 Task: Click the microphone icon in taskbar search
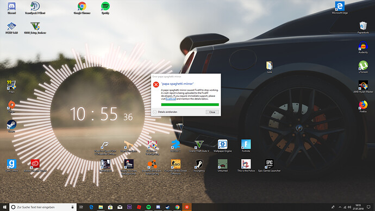click(x=72, y=207)
